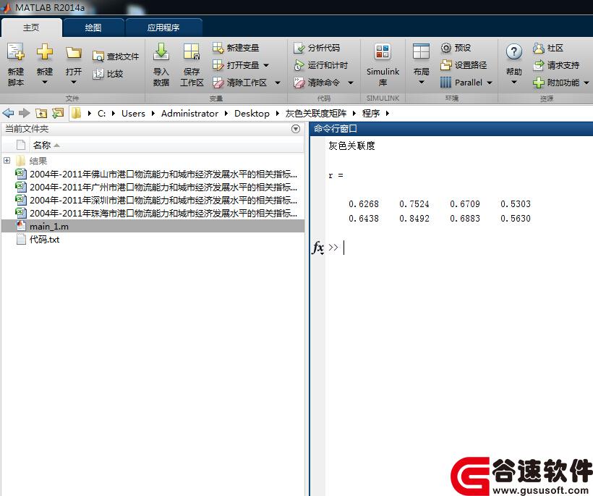Navigate forward with the right arrow
Screen dimensions: 593x496
pyautogui.click(x=24, y=113)
